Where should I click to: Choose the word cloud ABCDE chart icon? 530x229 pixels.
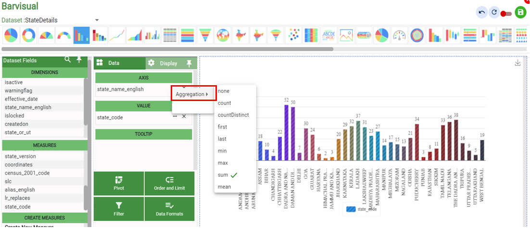coord(329,35)
